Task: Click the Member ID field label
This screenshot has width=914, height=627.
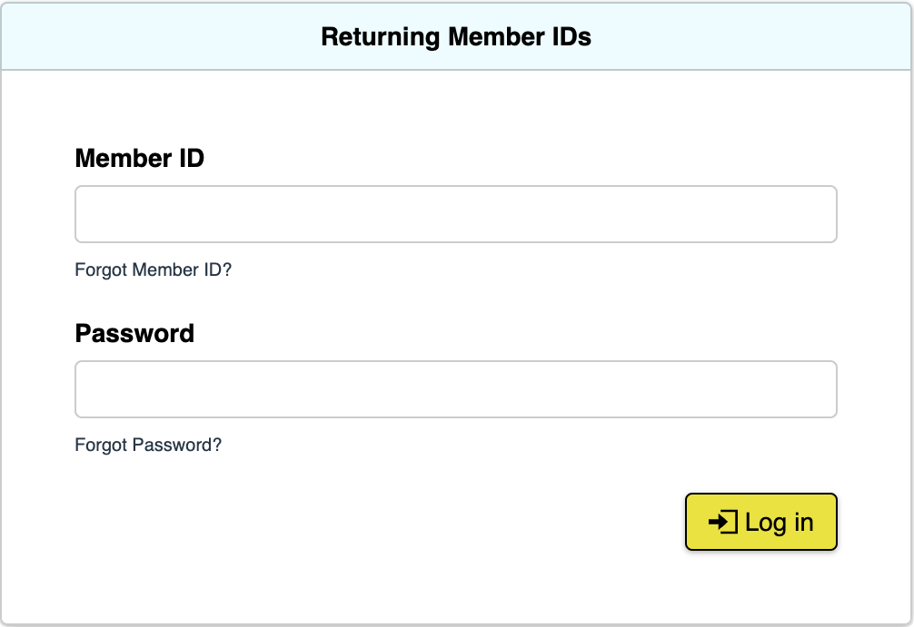Action: pyautogui.click(x=139, y=158)
